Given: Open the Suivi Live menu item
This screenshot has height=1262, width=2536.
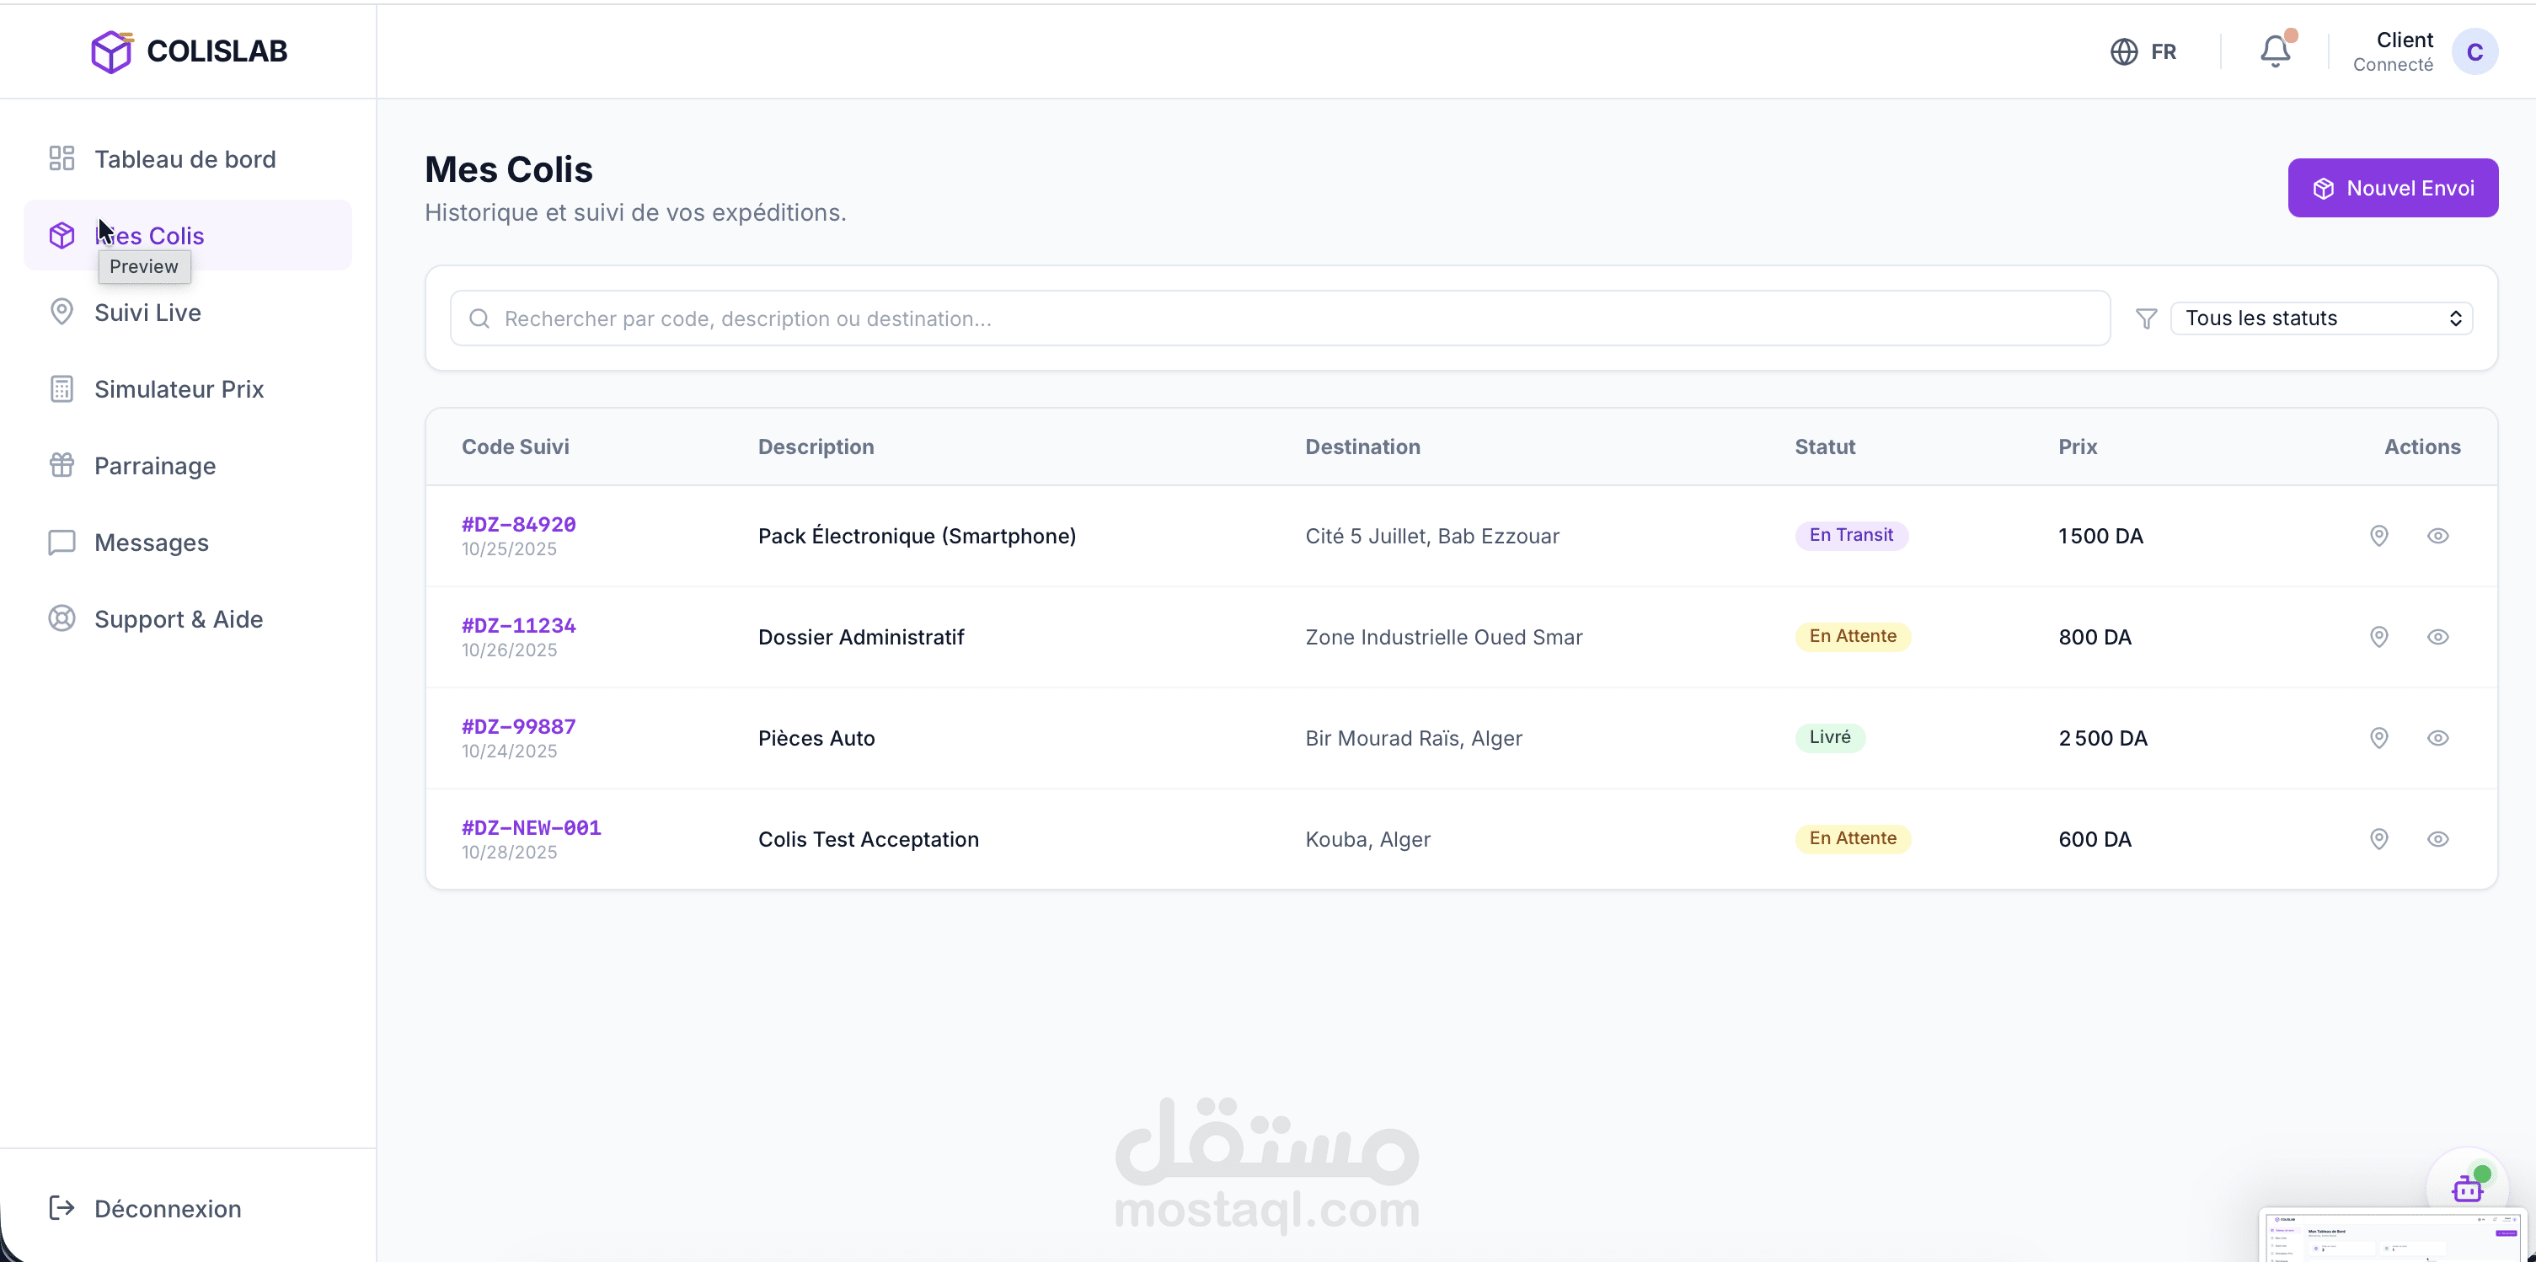Looking at the screenshot, I should click(147, 312).
